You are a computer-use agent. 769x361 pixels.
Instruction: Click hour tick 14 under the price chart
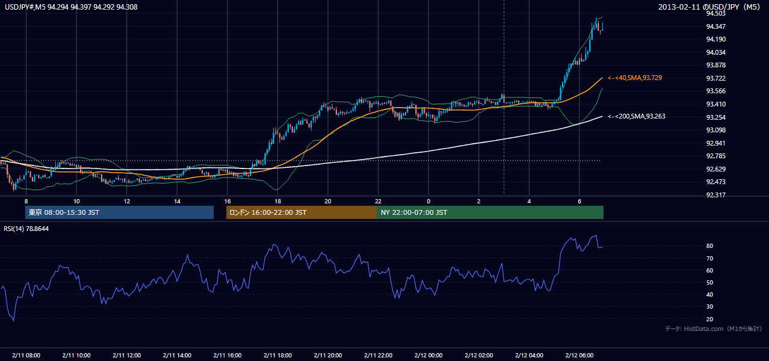(177, 201)
